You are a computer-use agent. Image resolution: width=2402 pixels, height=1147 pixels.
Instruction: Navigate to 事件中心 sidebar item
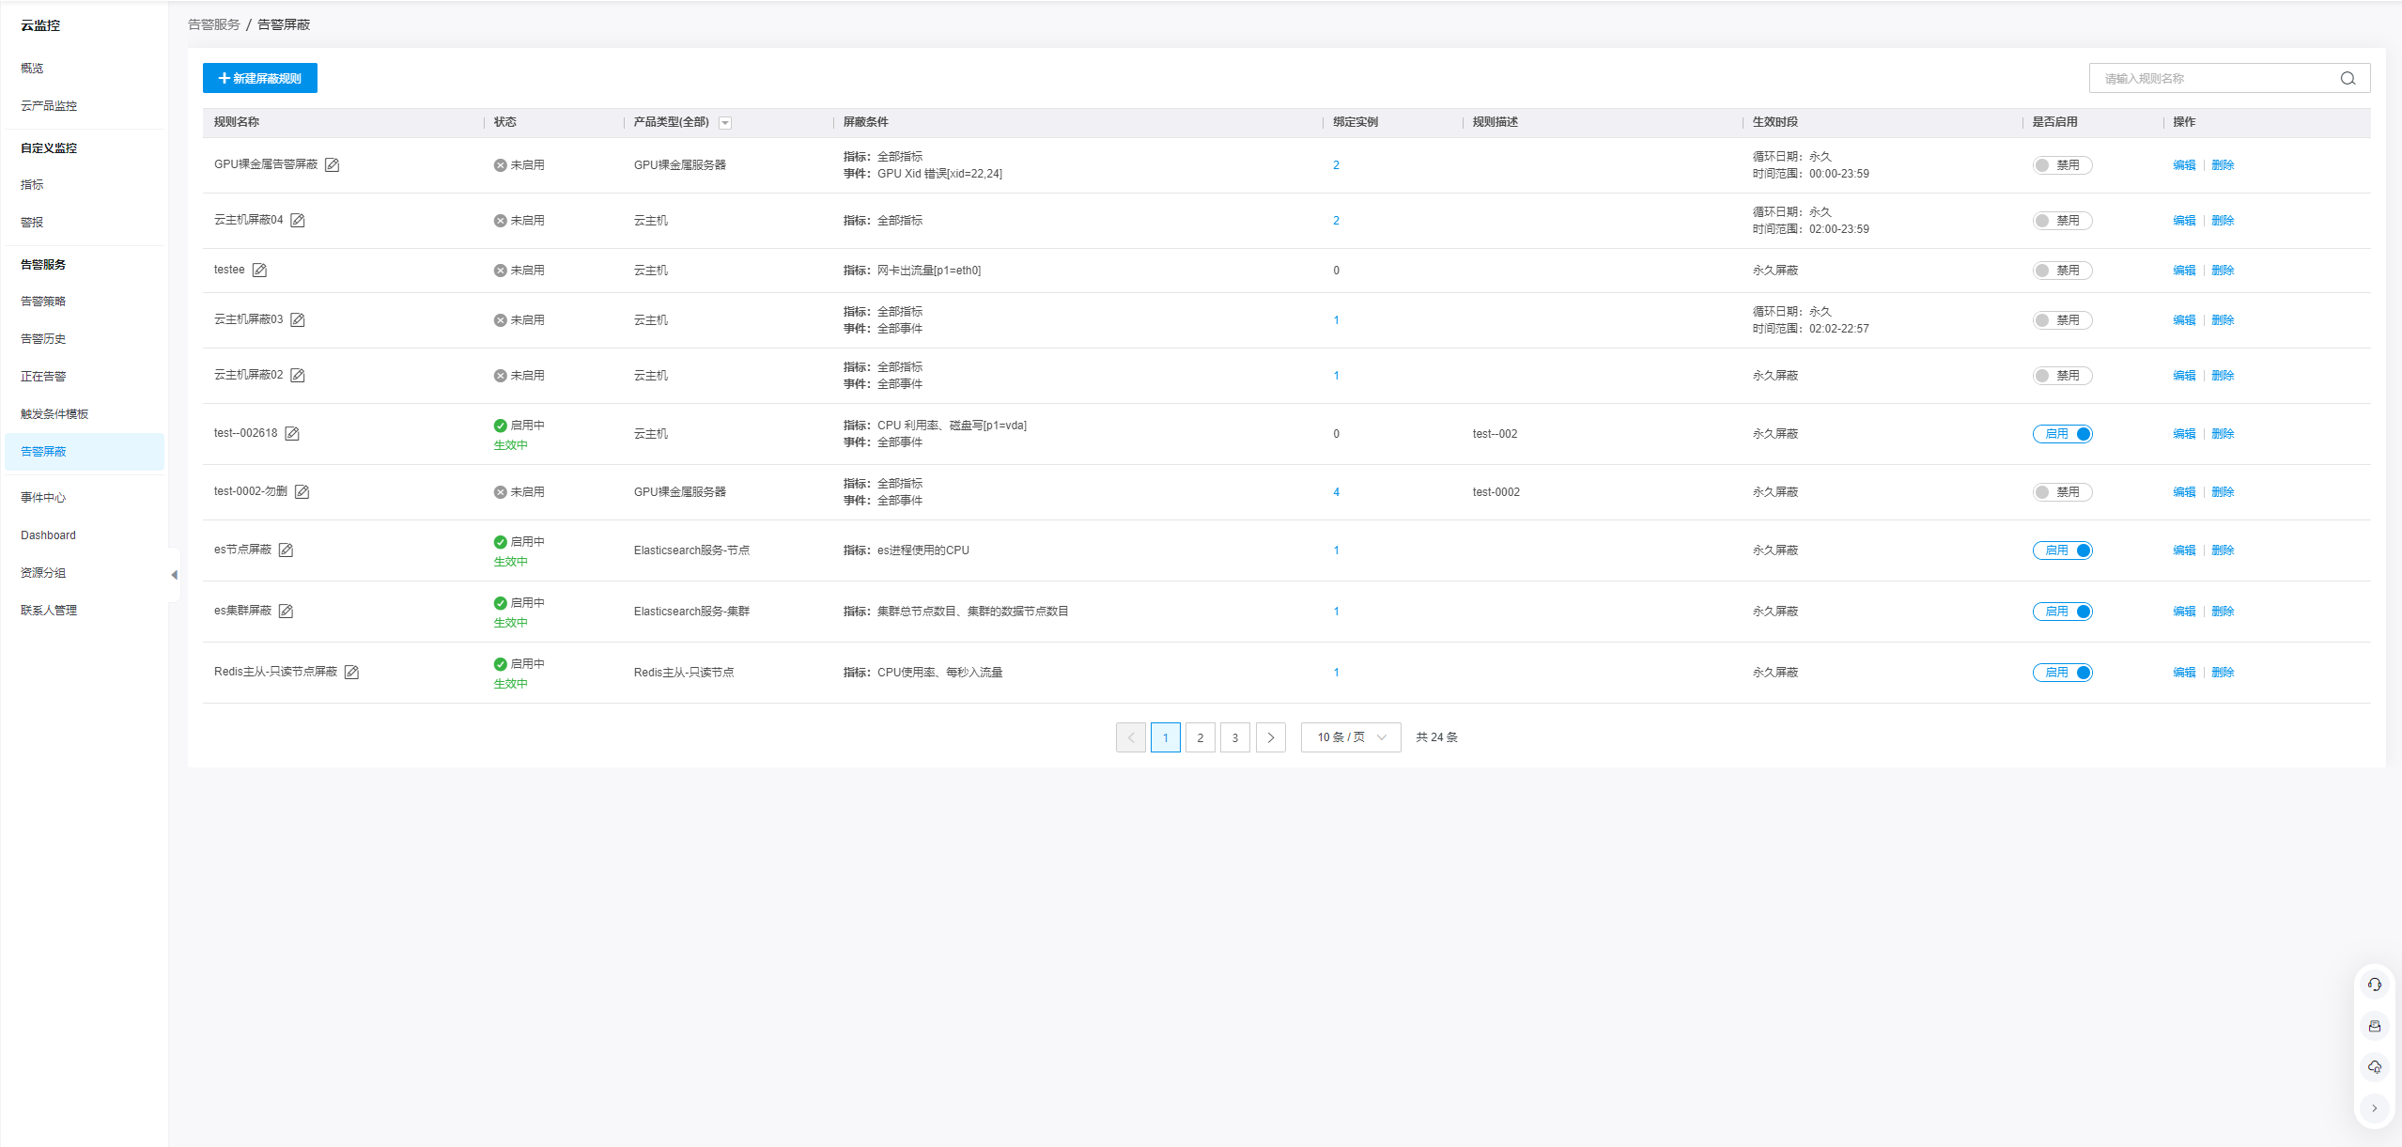43,498
